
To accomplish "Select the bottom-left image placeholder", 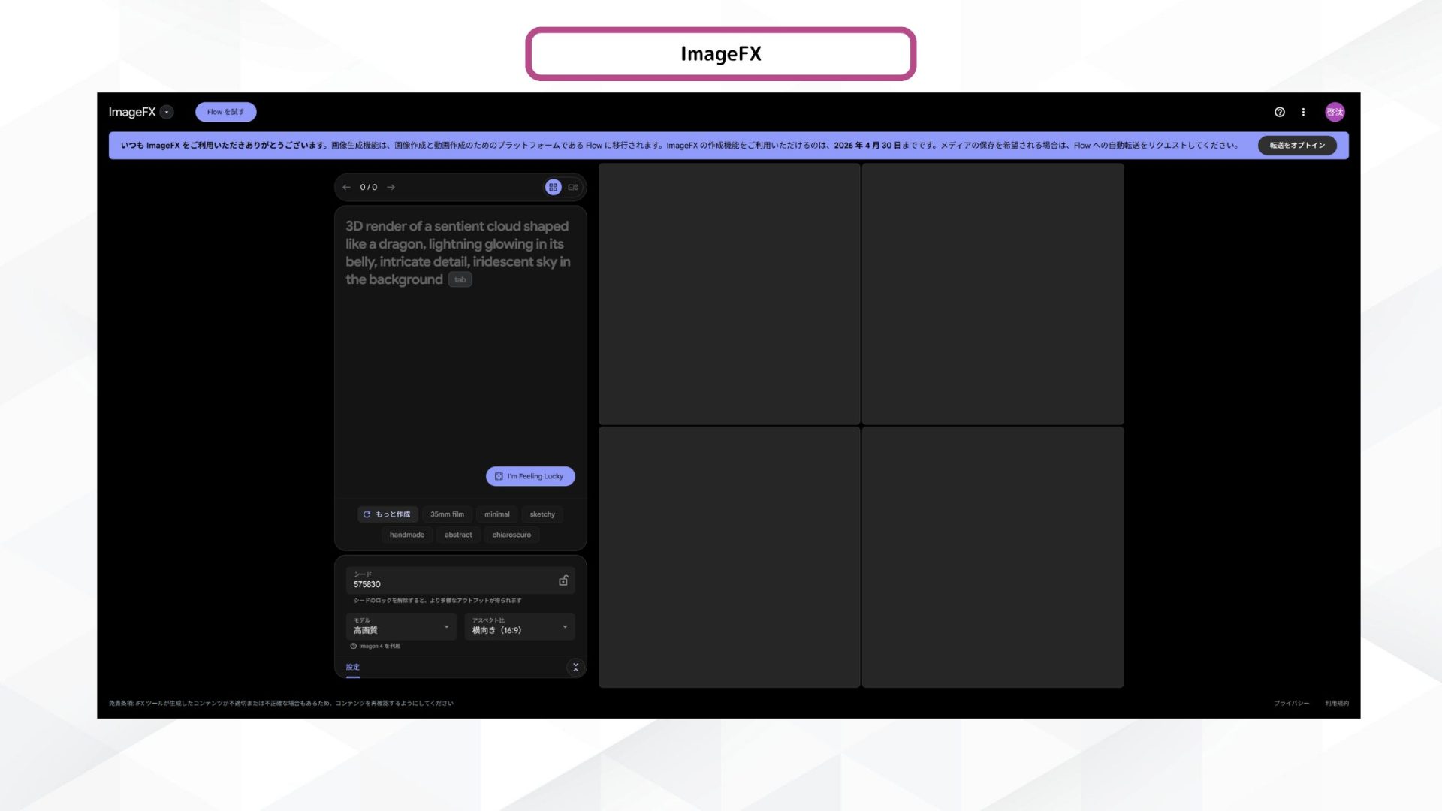I will 729,557.
